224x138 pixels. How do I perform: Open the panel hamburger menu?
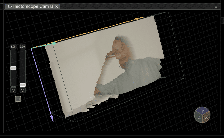(216, 7)
